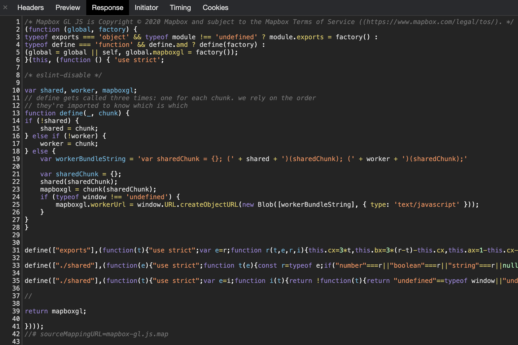Click the 'mapboxgl.workerUrl' assignment line
The height and width of the screenshot is (345, 518).
(267, 205)
